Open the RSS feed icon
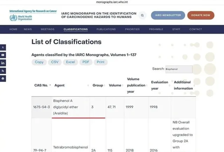224x152 pixels. click(3, 71)
